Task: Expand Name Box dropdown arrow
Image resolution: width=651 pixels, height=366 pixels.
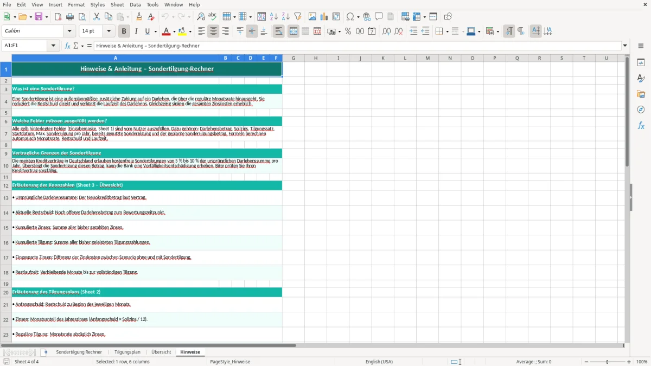Action: 53,46
